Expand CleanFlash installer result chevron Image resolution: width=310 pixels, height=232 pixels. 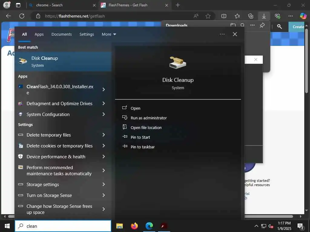[x=104, y=89]
